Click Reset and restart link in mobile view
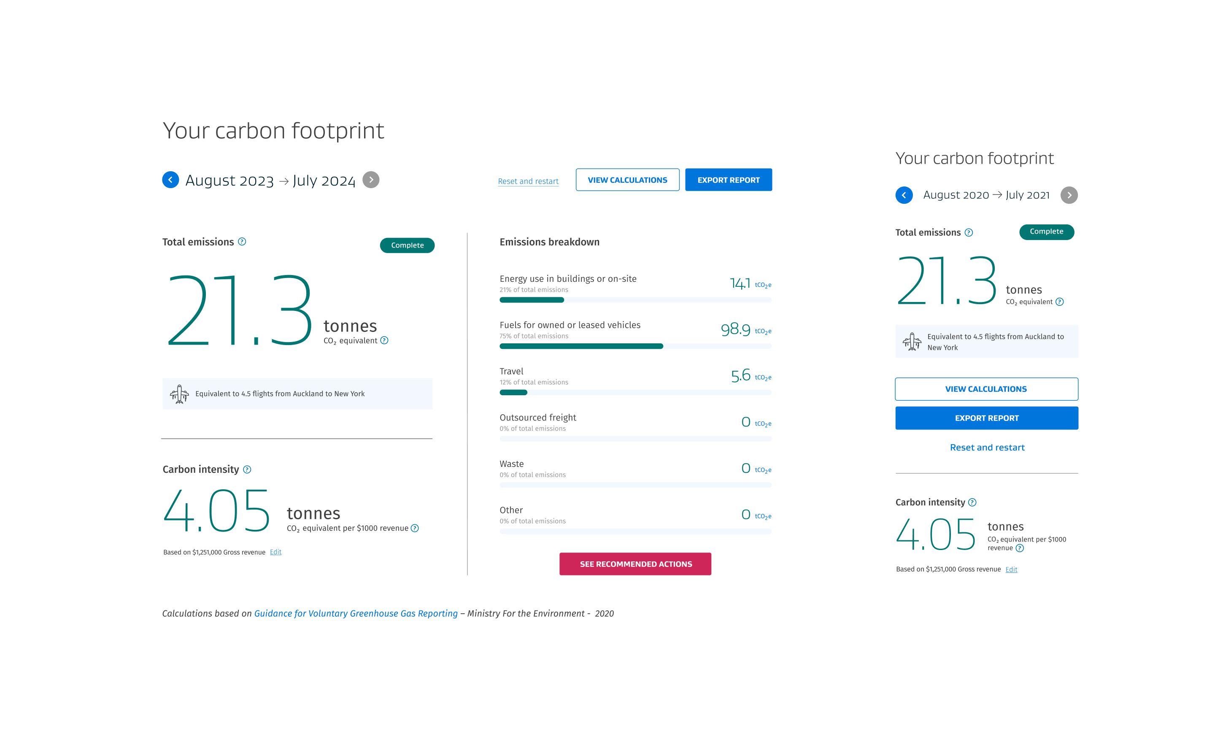This screenshot has width=1215, height=731. [987, 447]
